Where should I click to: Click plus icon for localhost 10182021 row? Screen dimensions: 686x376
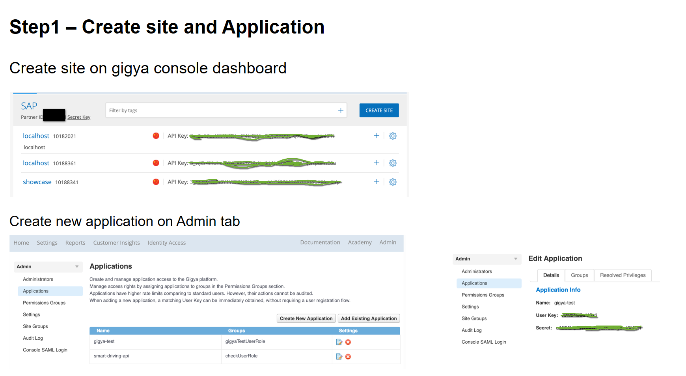pyautogui.click(x=377, y=136)
